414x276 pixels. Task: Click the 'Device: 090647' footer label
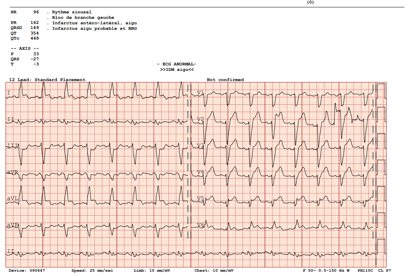27,271
